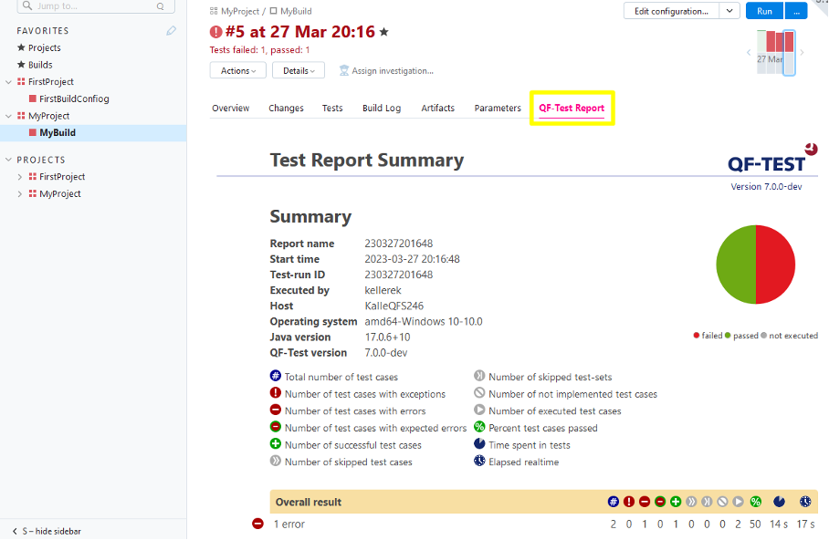The height and width of the screenshot is (540, 829).
Task: Collapse the MyProject node in Favorites
Action: pyautogui.click(x=8, y=116)
